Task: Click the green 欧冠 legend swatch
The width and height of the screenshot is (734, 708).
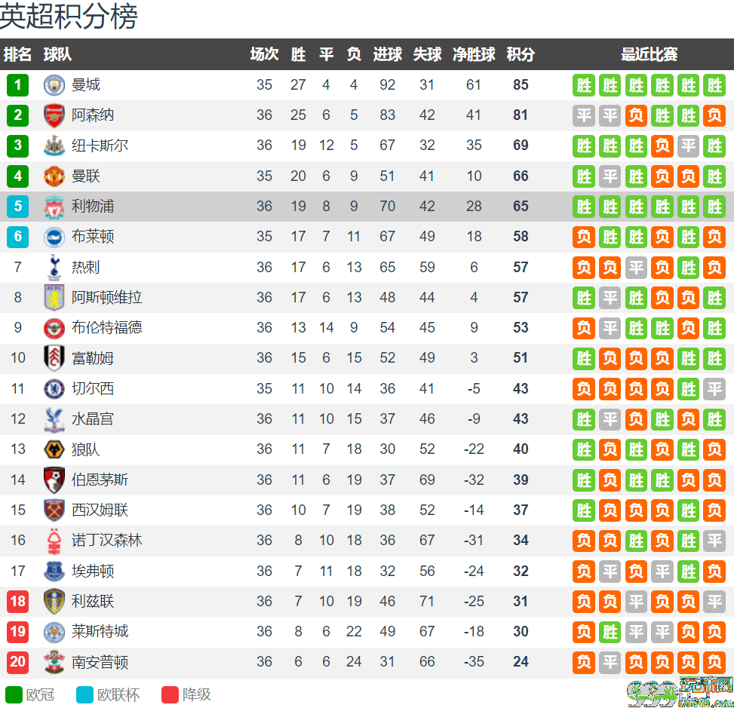Action: coord(14,694)
